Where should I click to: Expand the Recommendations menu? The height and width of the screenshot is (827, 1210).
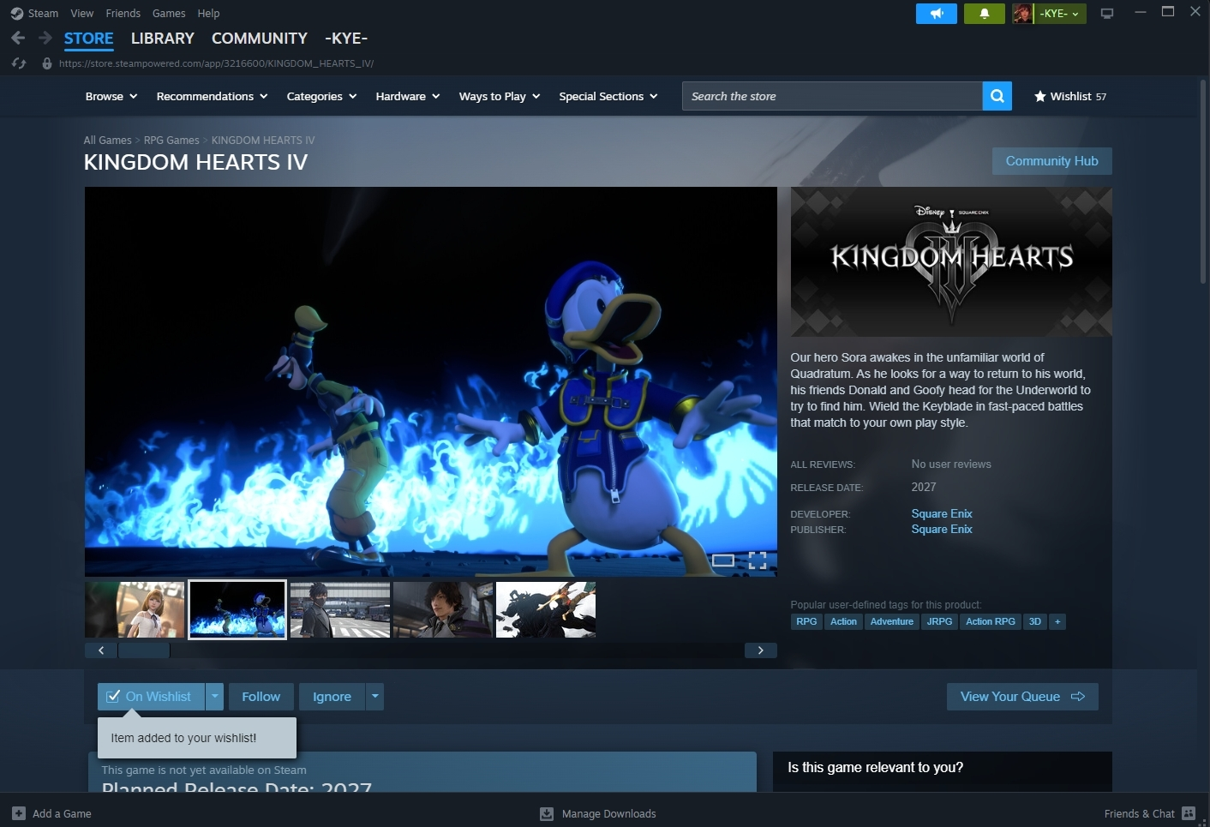coord(212,96)
